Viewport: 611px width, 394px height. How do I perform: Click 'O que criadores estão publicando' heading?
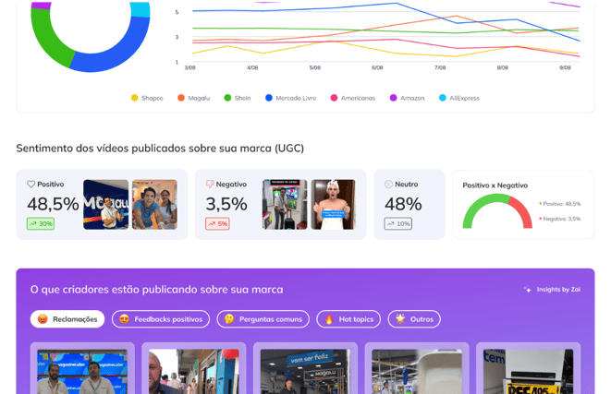pyautogui.click(x=156, y=290)
